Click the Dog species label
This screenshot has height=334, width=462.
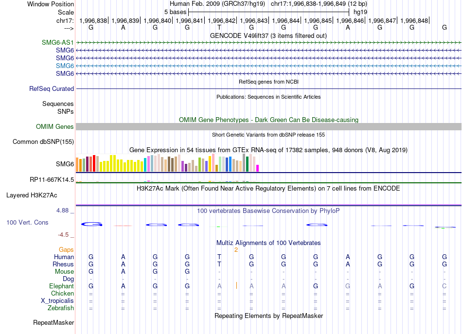[69, 279]
